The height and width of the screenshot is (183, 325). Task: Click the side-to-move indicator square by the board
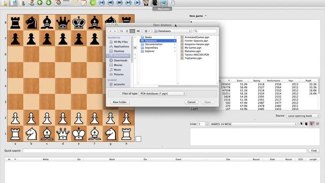[x=138, y=139]
